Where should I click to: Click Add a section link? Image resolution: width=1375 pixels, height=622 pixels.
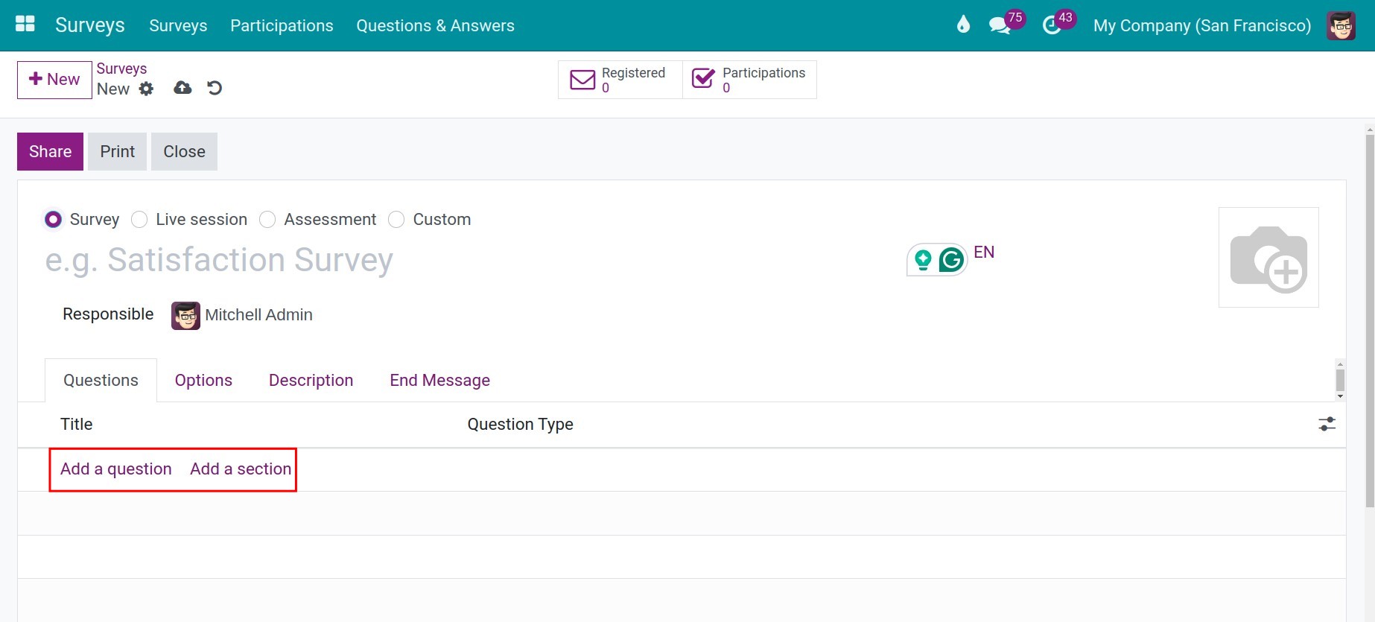[x=241, y=469]
